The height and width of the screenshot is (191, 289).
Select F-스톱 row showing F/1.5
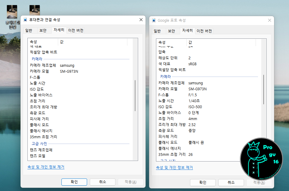[208, 95]
